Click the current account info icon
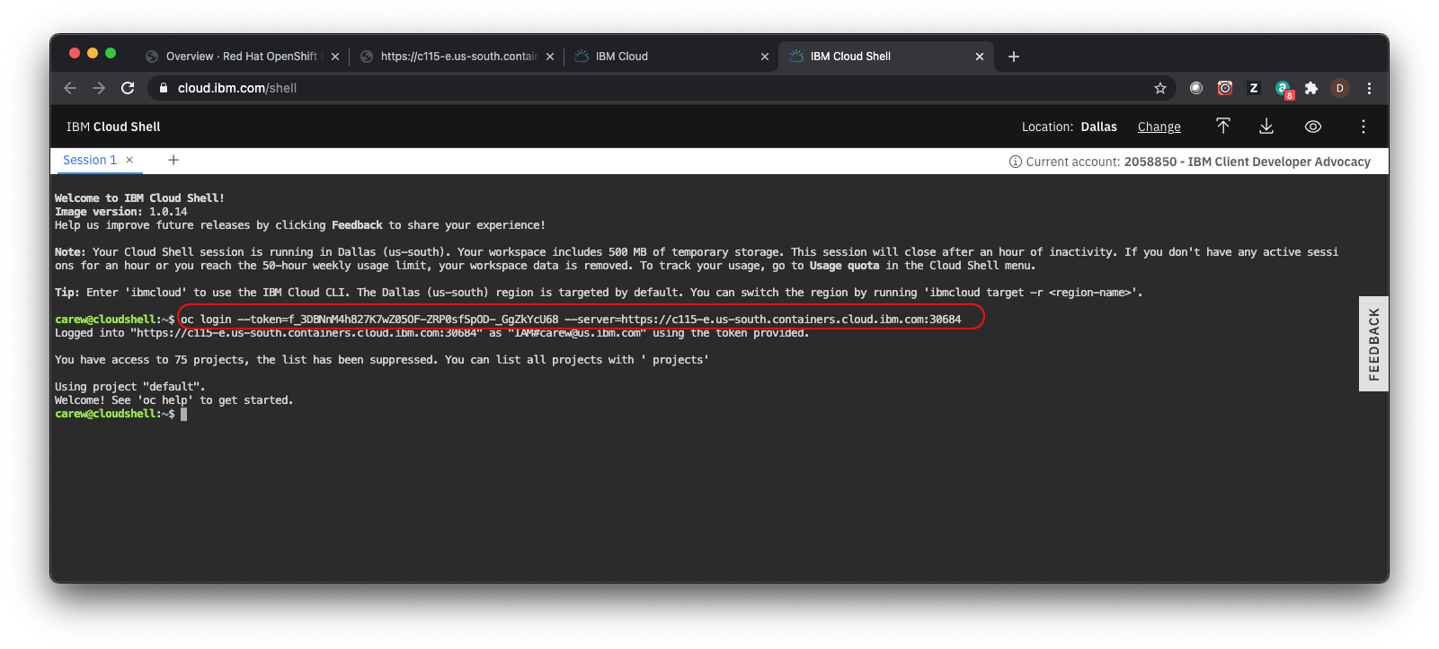Image resolution: width=1439 pixels, height=649 pixels. [1016, 162]
